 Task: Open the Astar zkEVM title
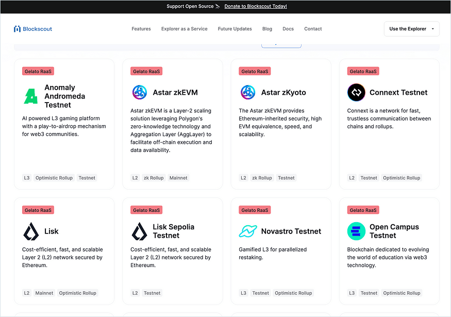click(175, 92)
